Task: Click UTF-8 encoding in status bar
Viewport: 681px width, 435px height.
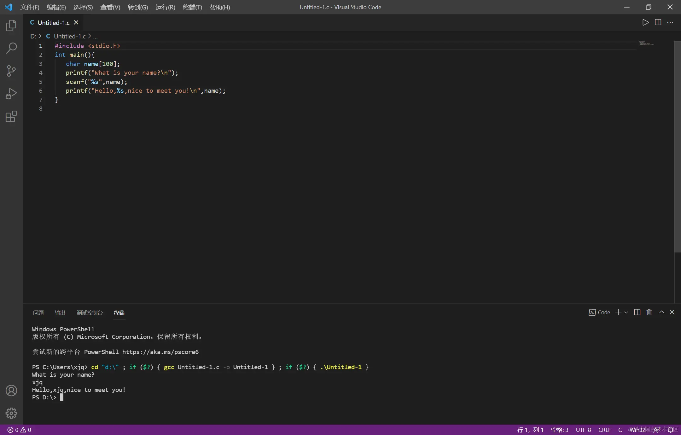Action: coord(583,430)
